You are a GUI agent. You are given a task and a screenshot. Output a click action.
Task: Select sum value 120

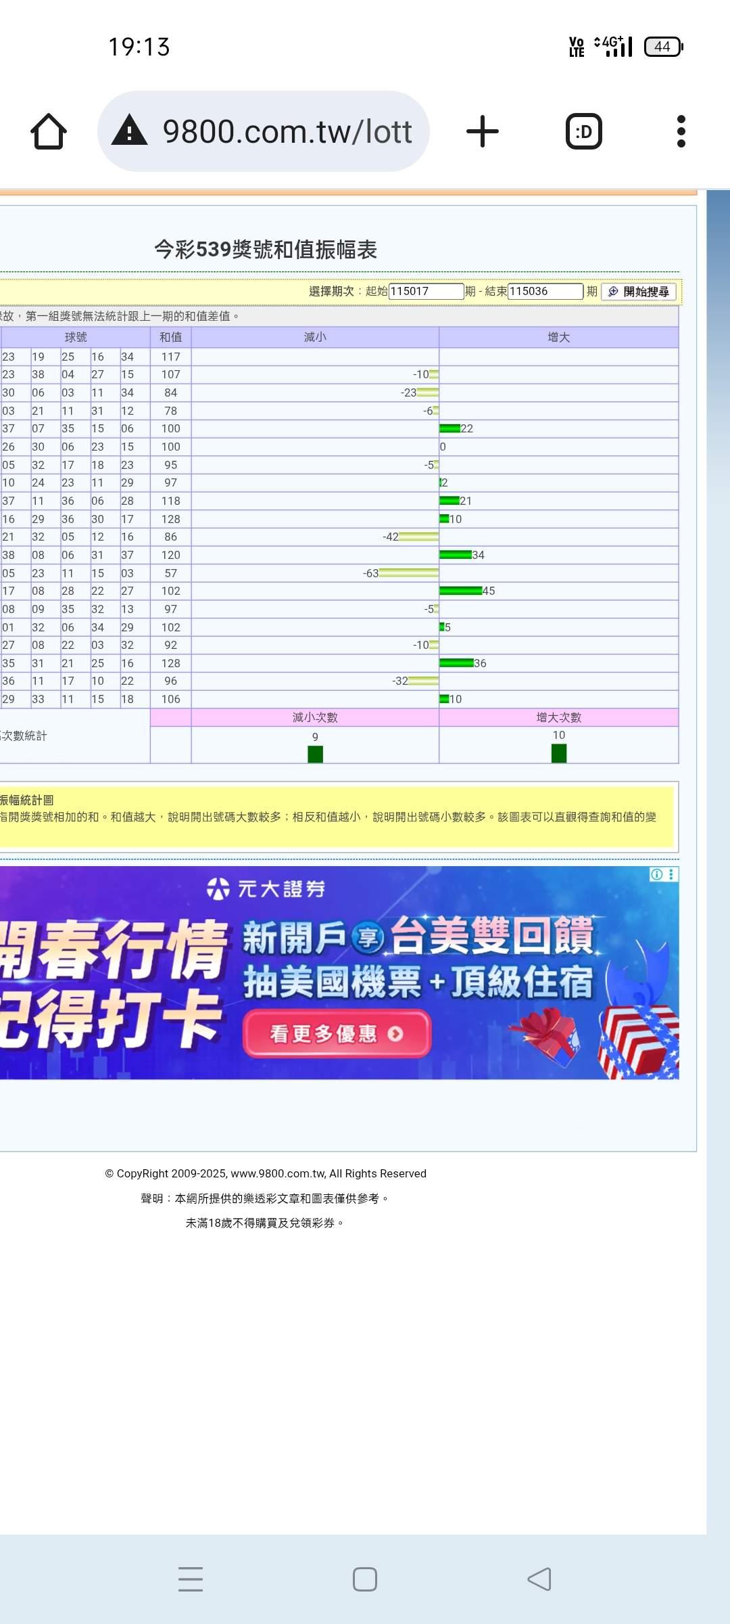point(171,555)
